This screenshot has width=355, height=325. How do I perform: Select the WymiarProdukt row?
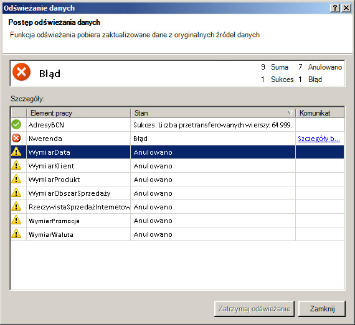177,180
